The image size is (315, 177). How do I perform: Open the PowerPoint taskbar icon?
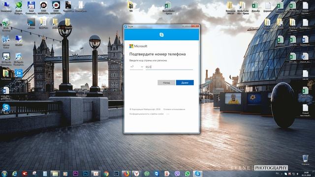[96, 174]
